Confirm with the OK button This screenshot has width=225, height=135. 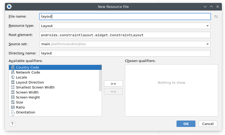click(186, 124)
